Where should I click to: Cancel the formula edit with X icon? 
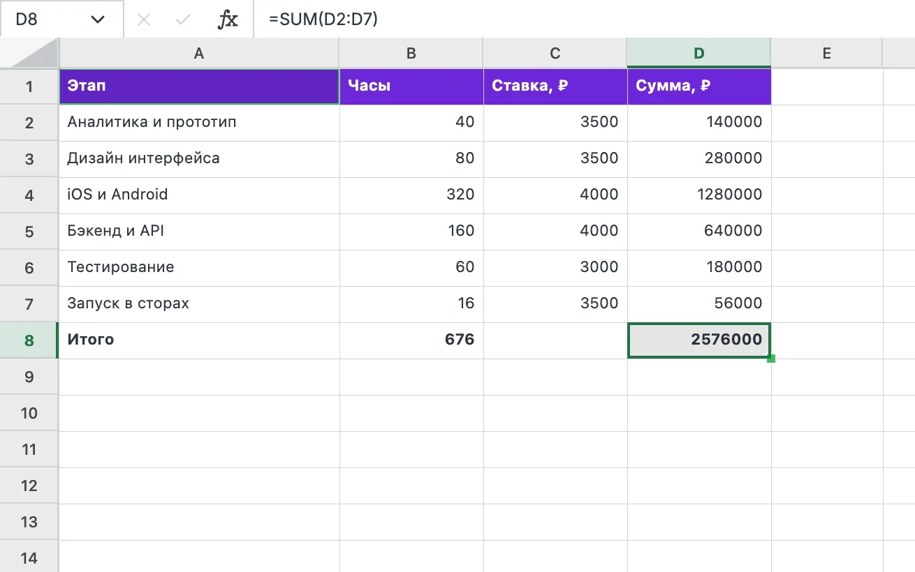pos(144,20)
